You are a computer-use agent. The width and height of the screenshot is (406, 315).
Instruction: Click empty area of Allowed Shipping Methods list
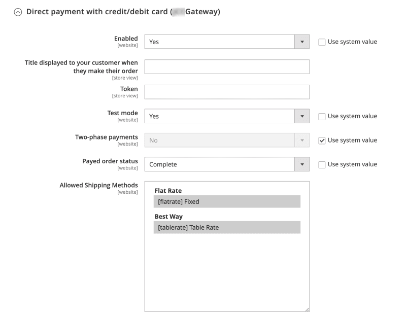tap(226, 274)
